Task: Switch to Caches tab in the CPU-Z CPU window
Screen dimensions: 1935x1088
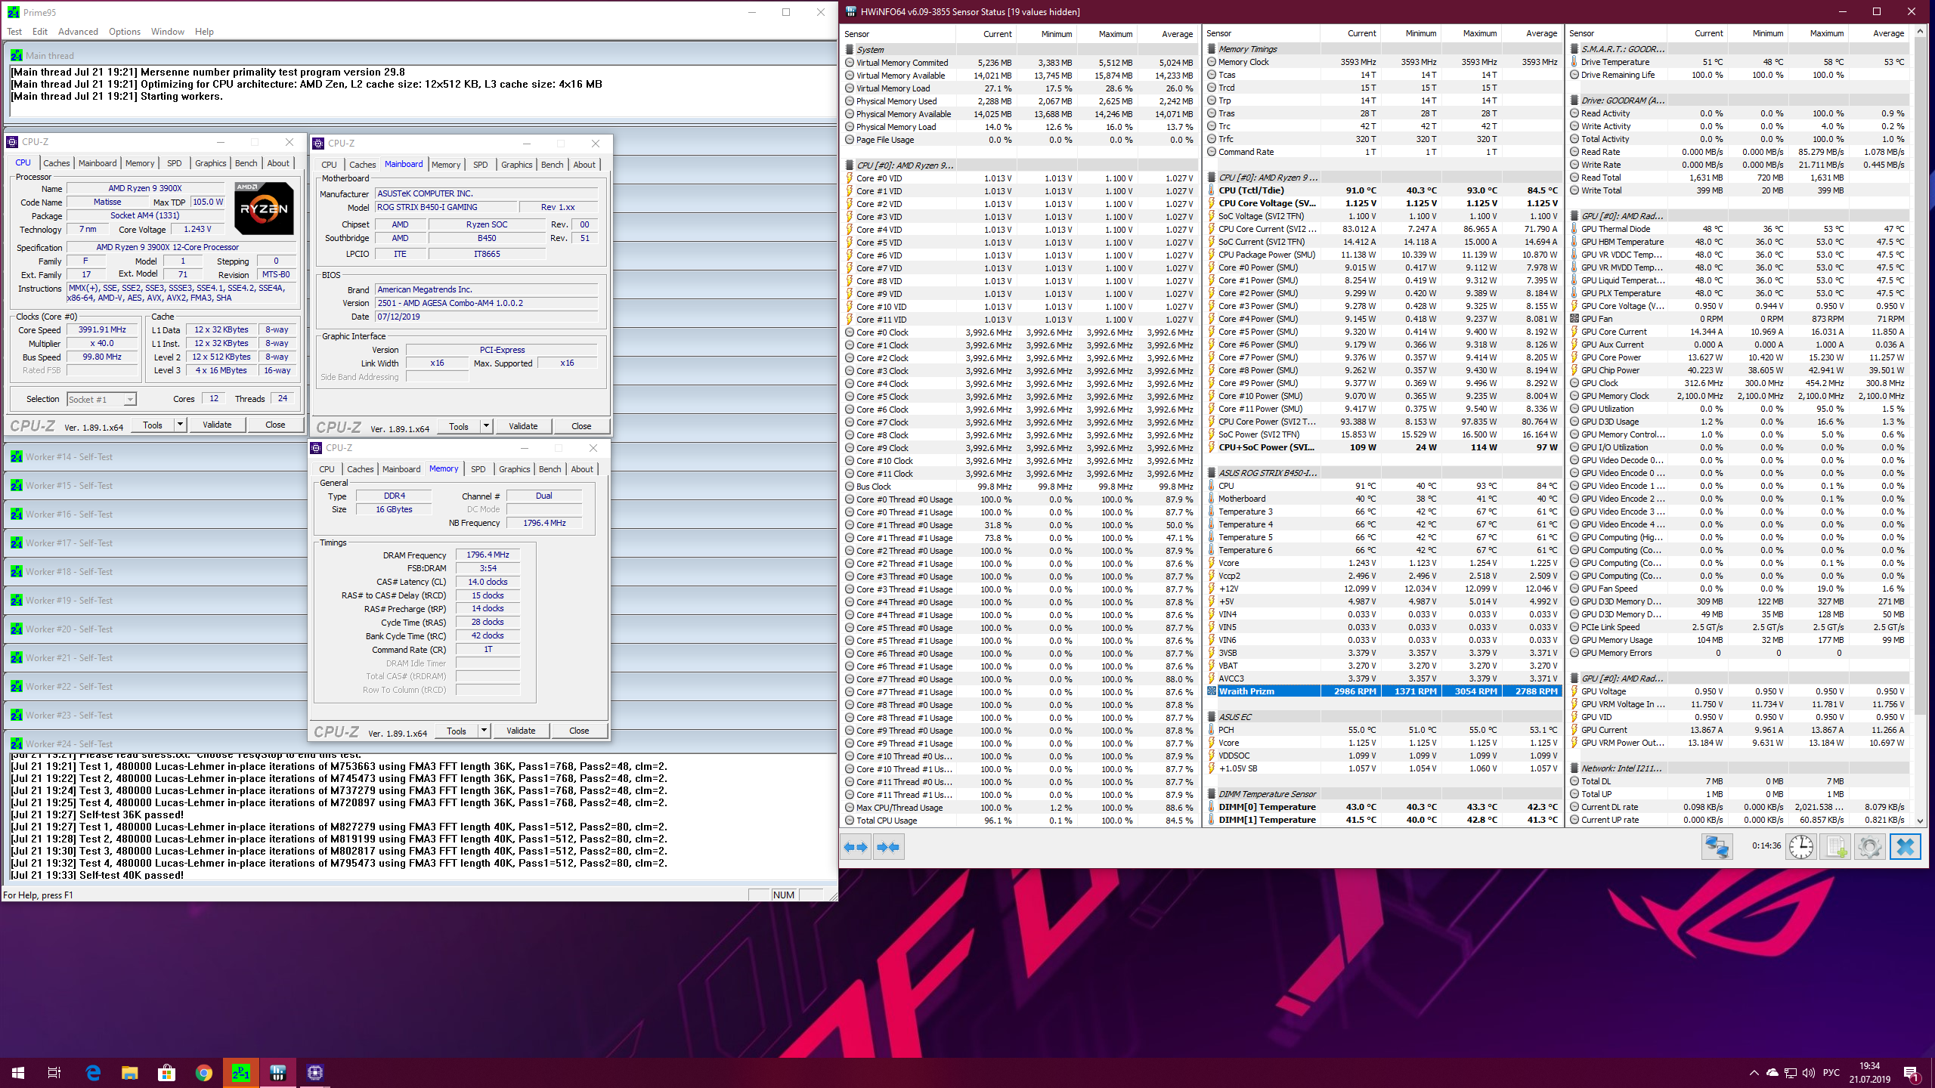Action: [56, 163]
